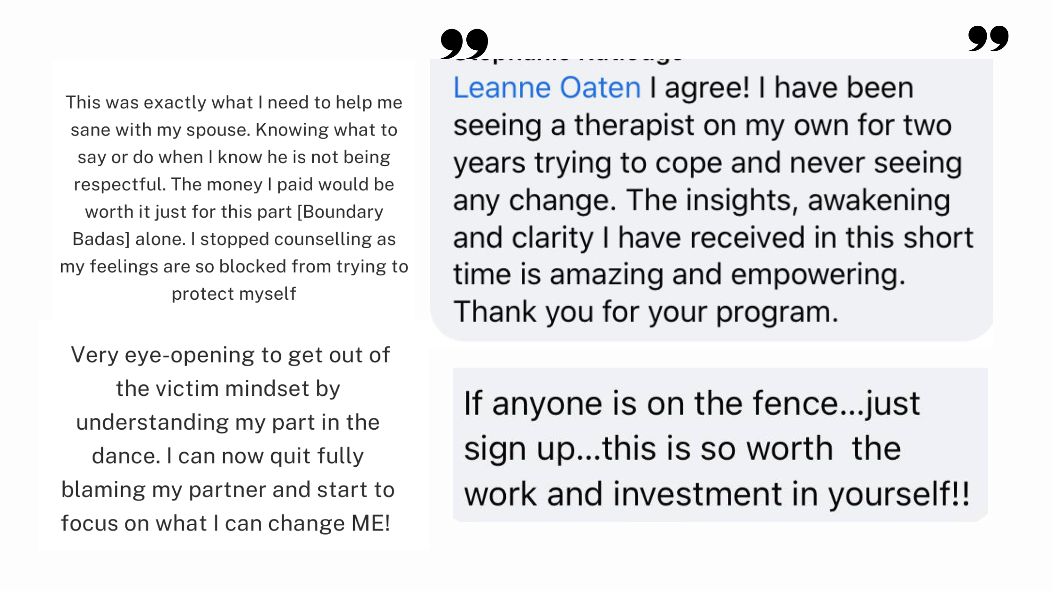Click "and clarity I have received in this short"
This screenshot has width=1052, height=591.
pyautogui.click(x=713, y=237)
